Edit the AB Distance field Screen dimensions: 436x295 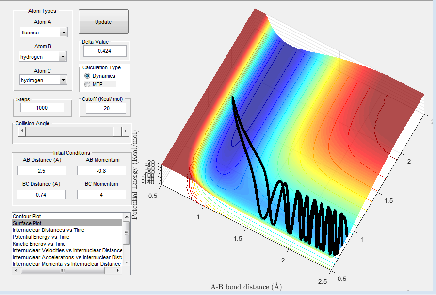(42, 170)
